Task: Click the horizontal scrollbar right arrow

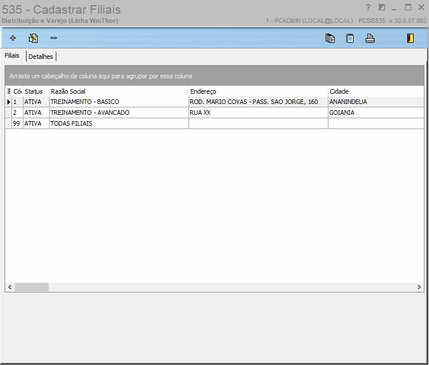Action: point(419,287)
